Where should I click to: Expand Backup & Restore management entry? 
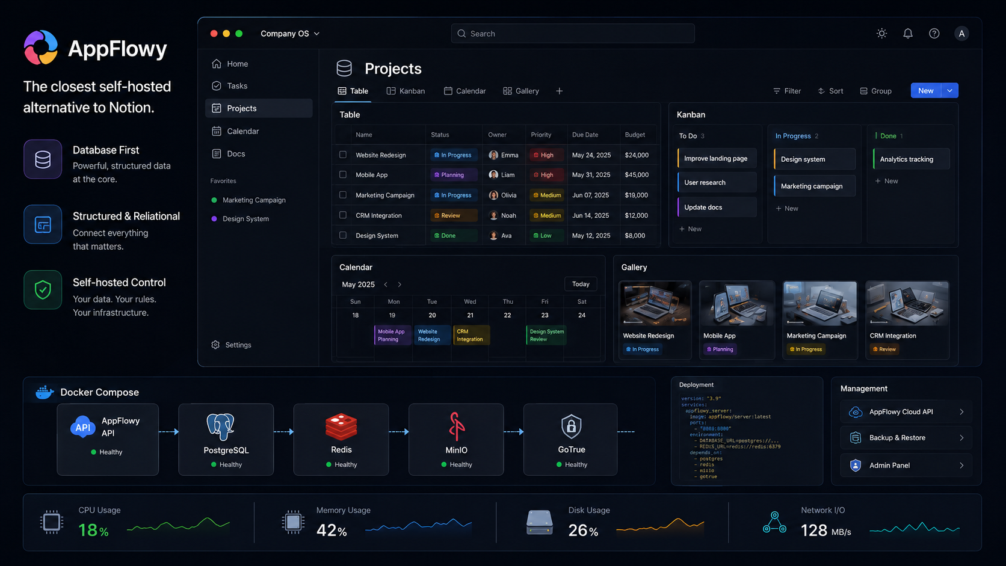pyautogui.click(x=906, y=438)
